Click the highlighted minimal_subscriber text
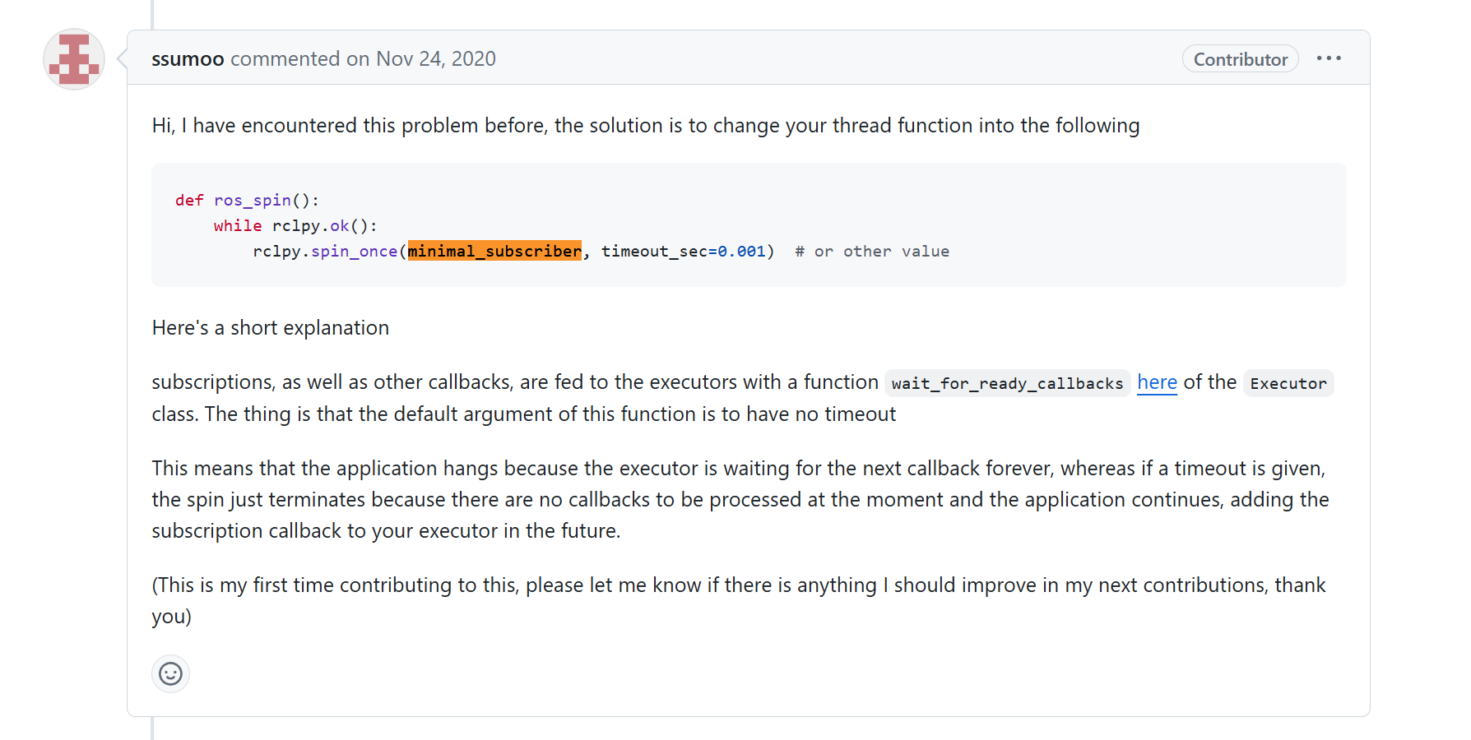This screenshot has height=740, width=1471. [494, 251]
